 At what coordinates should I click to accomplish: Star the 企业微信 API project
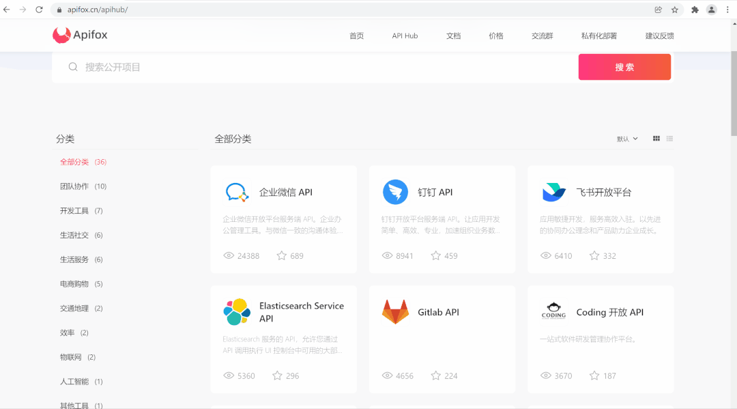(x=282, y=256)
